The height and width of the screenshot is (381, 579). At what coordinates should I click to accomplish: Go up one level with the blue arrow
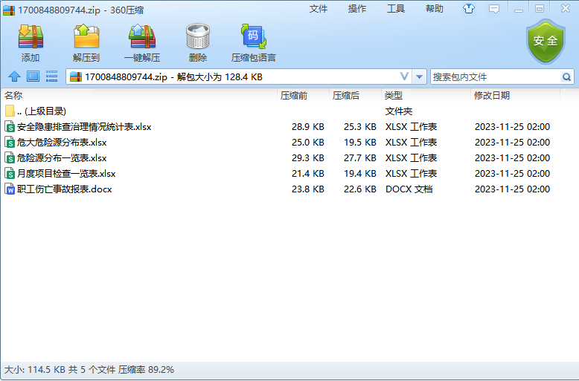[x=14, y=76]
